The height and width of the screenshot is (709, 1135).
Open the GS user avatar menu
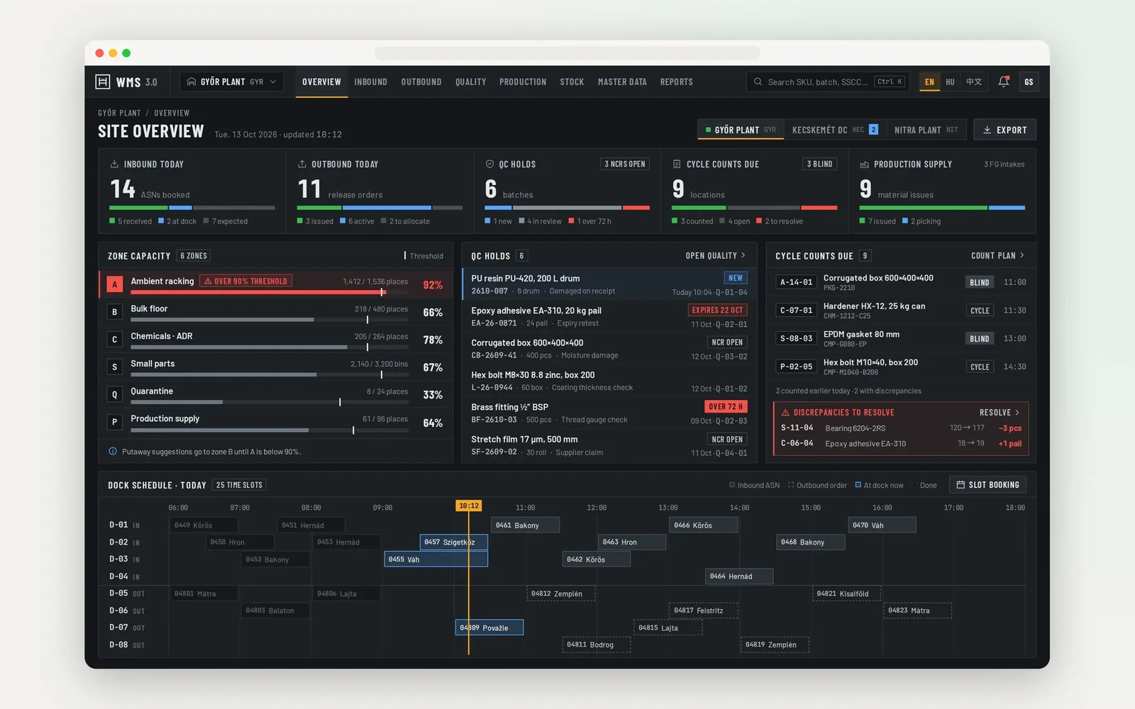[1029, 82]
